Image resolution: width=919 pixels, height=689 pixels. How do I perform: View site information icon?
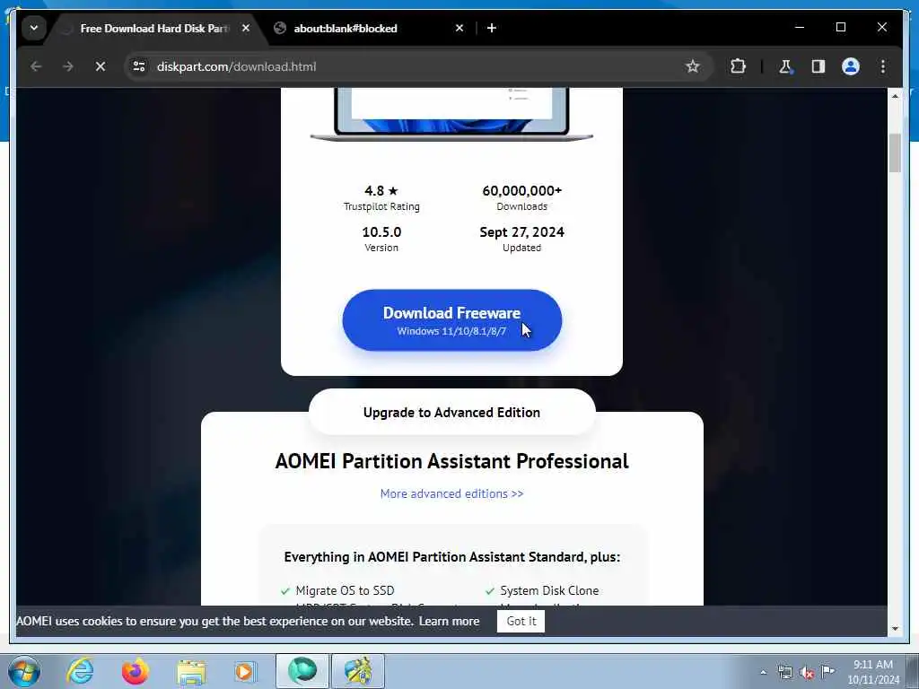pos(139,66)
